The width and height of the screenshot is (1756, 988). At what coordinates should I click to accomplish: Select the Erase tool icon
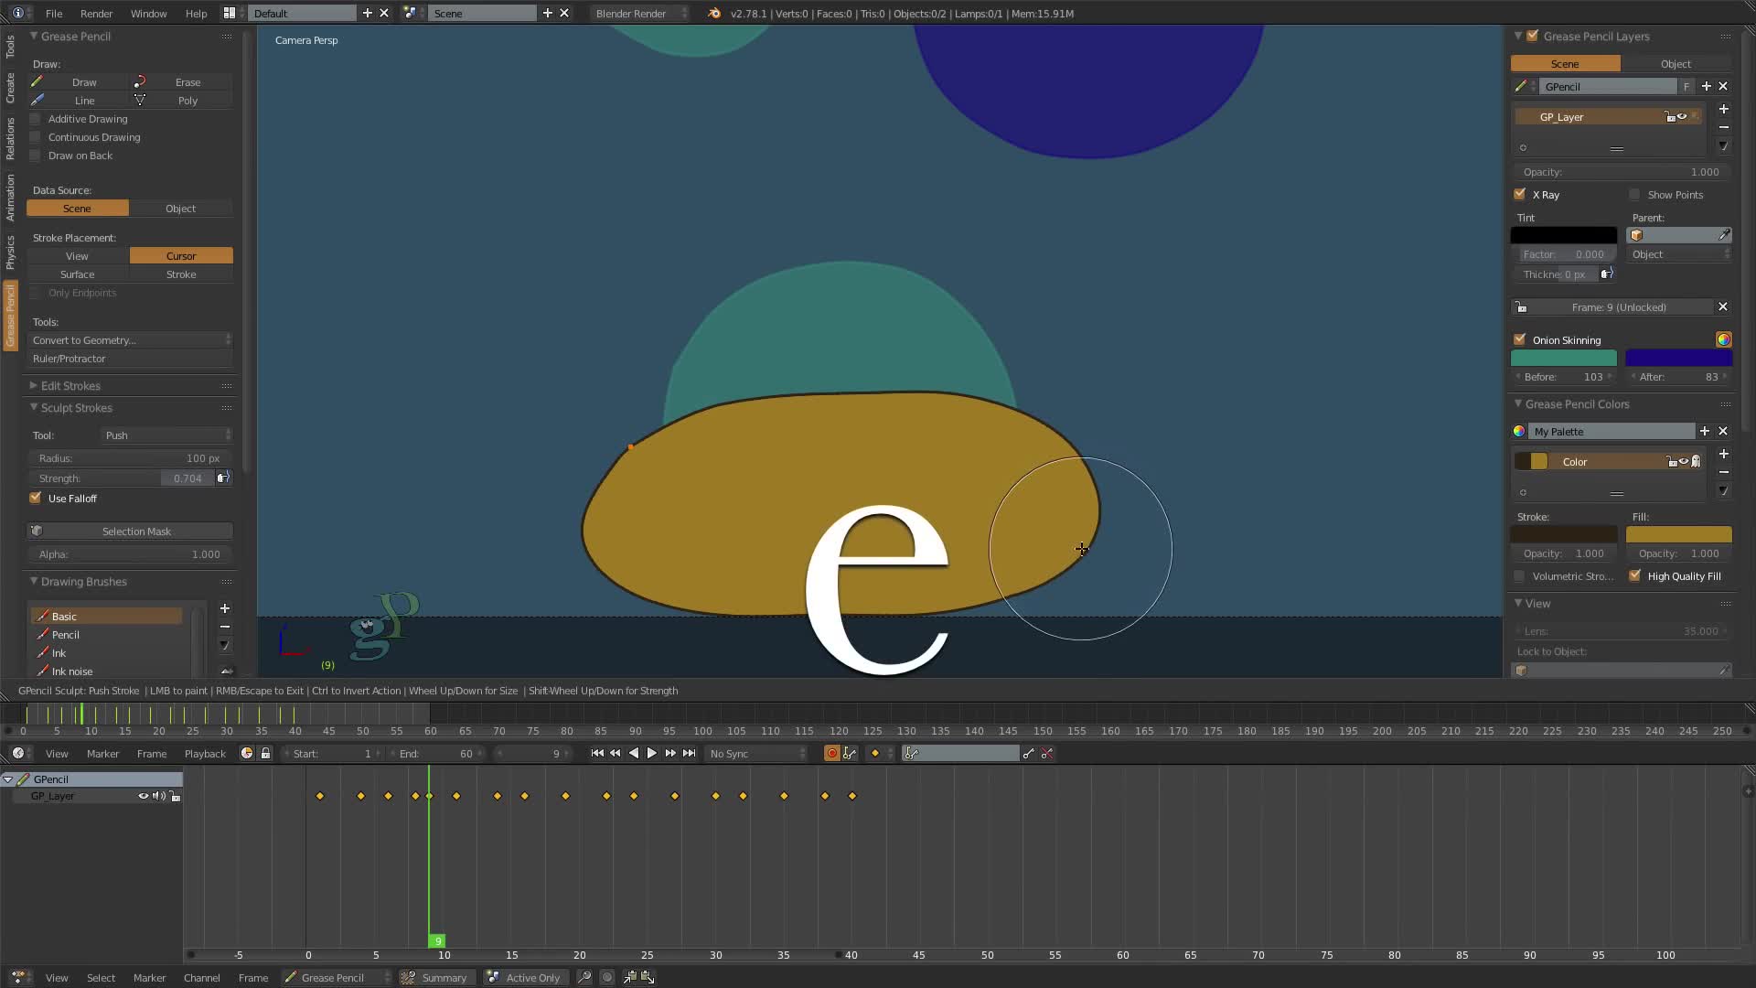coord(140,82)
